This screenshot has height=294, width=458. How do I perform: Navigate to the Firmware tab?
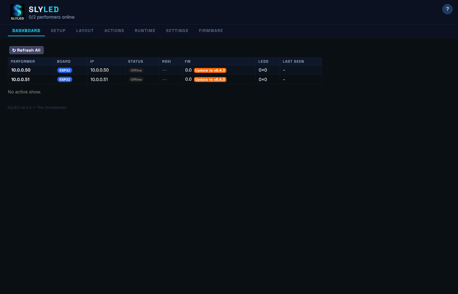click(211, 31)
